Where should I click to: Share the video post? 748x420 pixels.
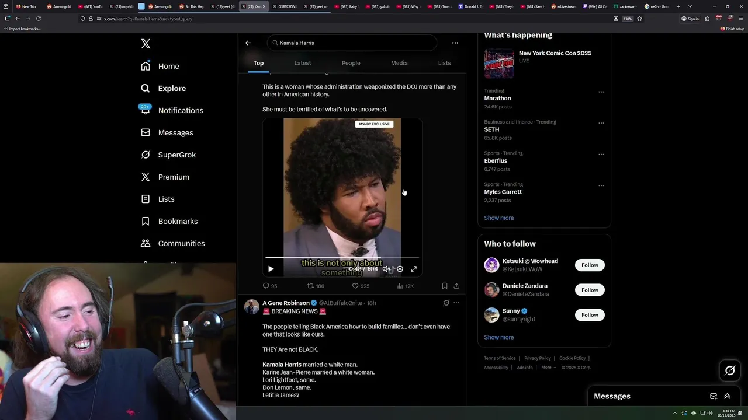click(x=456, y=286)
